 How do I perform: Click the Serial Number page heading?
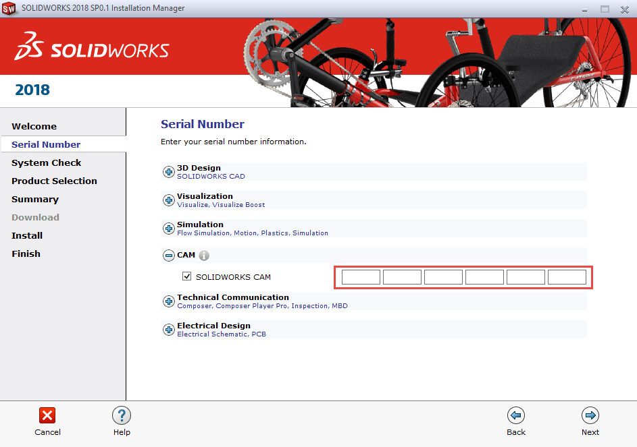pos(203,124)
